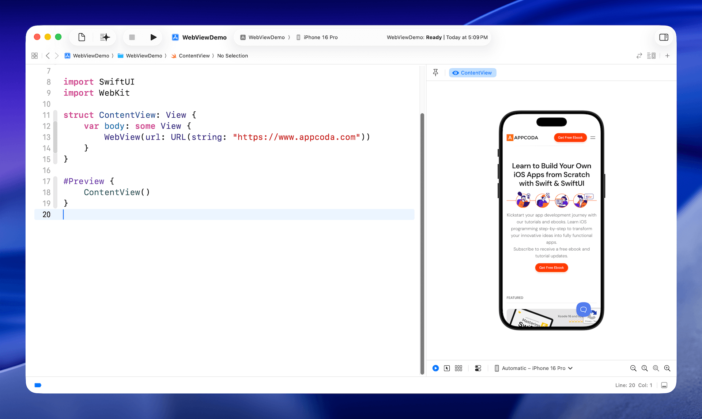Run the app using the play button
The height and width of the screenshot is (419, 702).
153,37
